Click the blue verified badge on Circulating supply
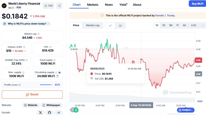This screenshot has width=206, height=115. tap(60, 72)
